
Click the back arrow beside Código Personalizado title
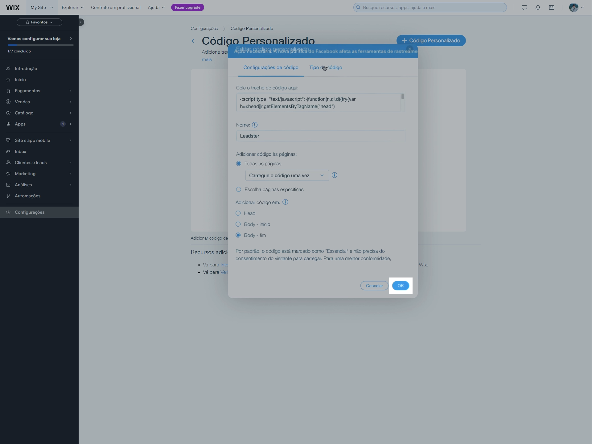click(x=193, y=41)
